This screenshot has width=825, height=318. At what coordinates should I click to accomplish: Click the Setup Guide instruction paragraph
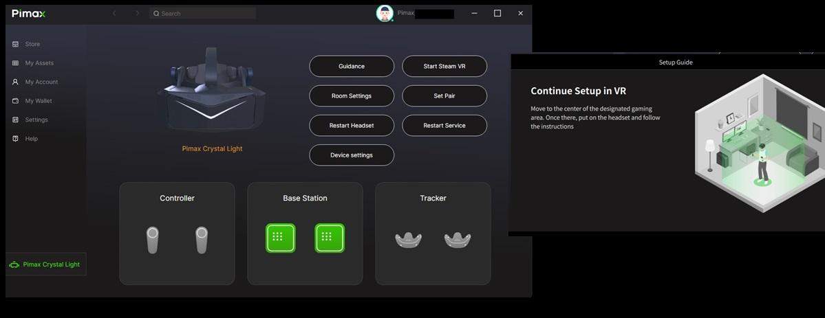point(595,117)
